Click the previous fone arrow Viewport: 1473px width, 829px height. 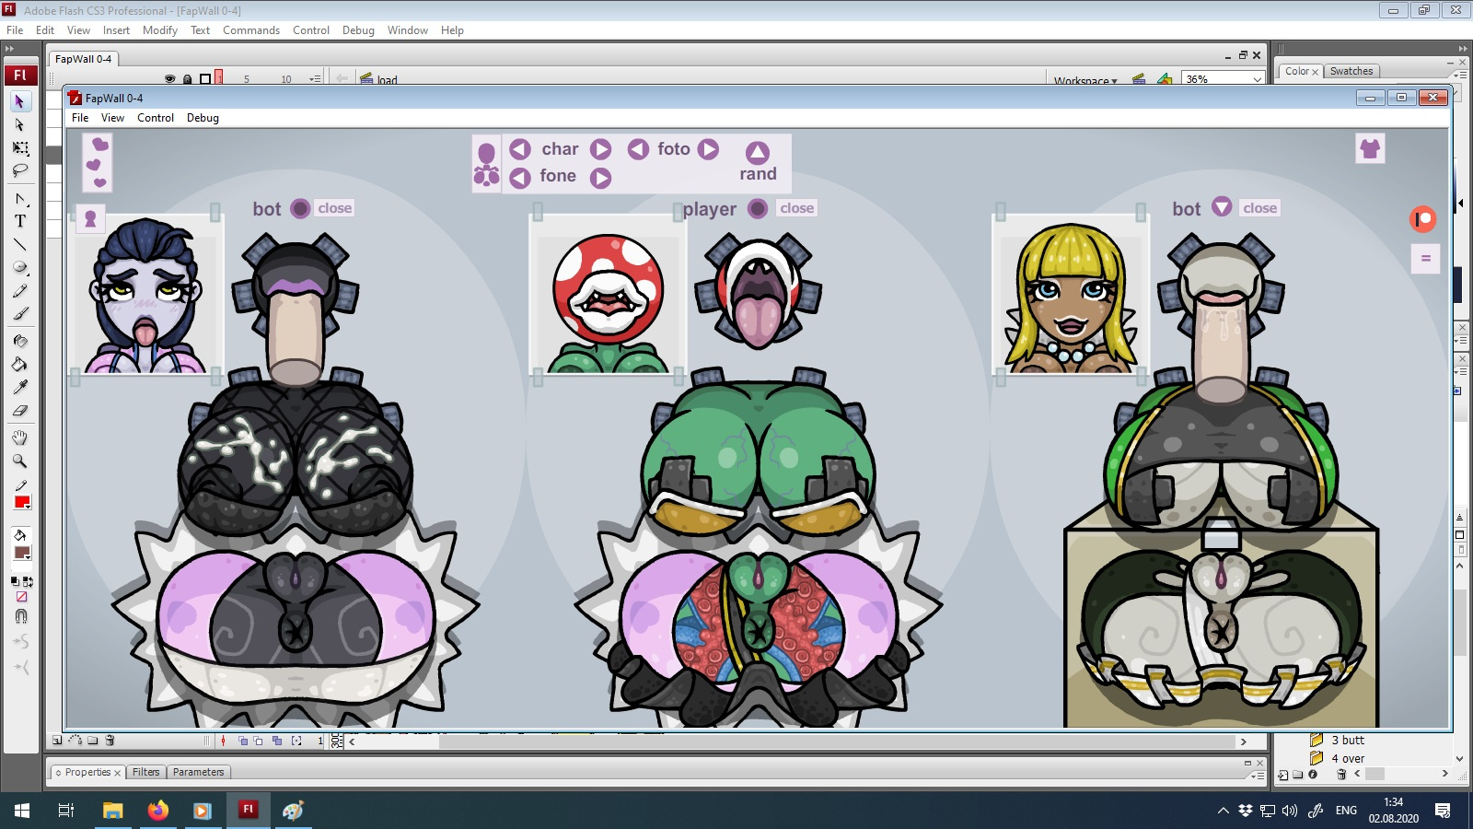(x=520, y=178)
